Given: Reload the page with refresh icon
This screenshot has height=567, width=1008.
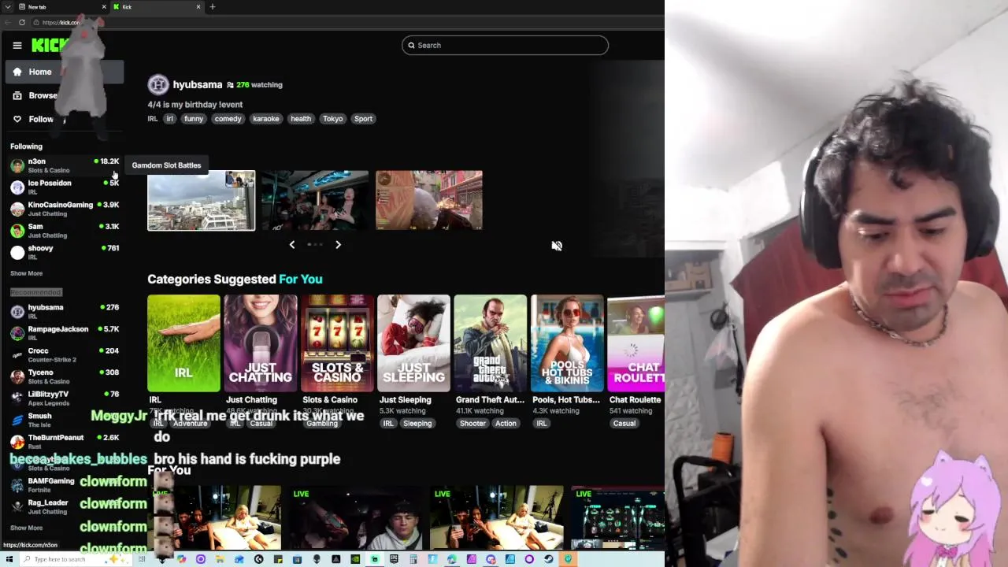Looking at the screenshot, I should coord(21,23).
